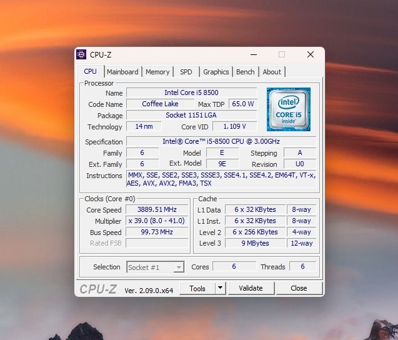Click the 65.0 W Max TDP value

point(243,104)
